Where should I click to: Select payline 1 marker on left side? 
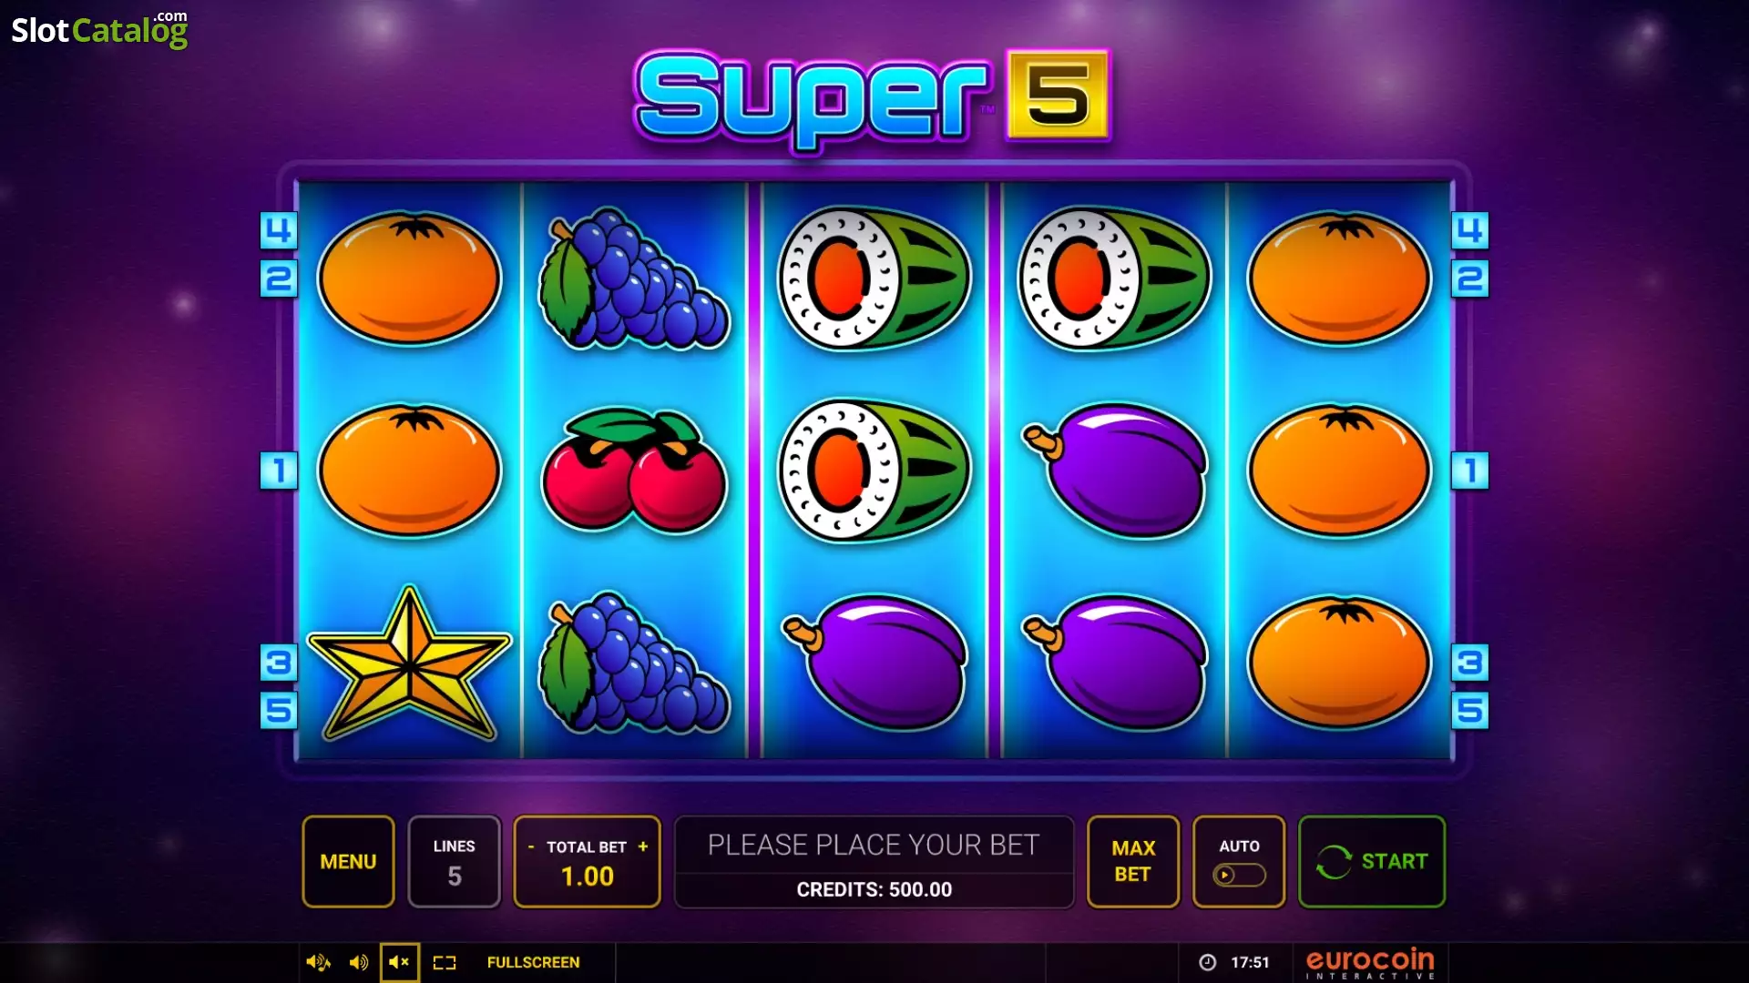tap(279, 471)
